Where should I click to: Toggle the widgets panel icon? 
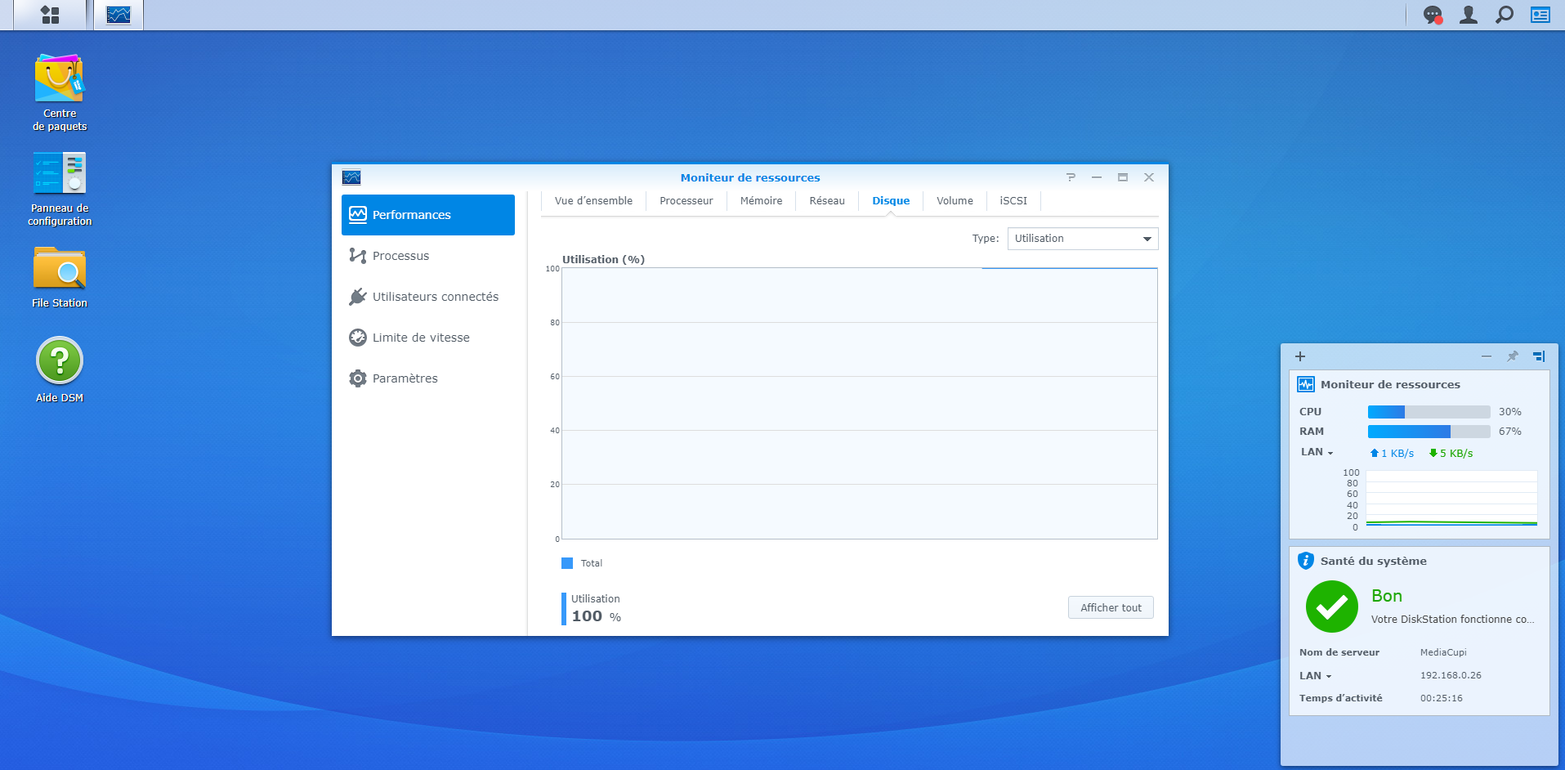pos(1540,15)
